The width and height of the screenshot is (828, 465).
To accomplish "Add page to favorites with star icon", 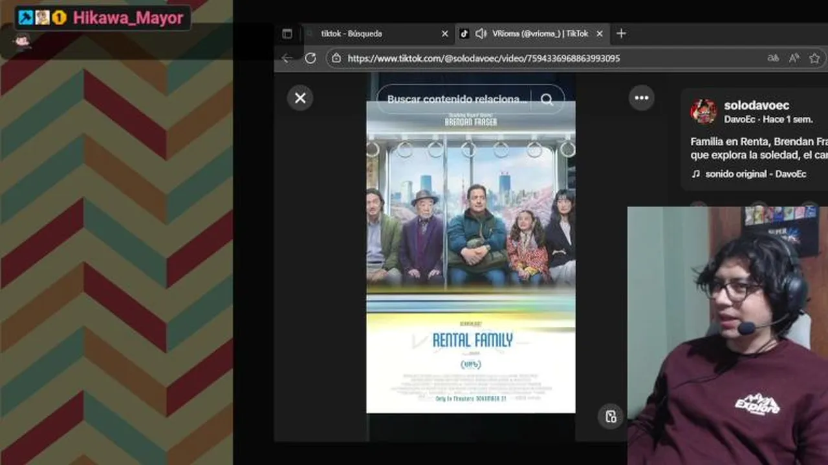I will (814, 58).
